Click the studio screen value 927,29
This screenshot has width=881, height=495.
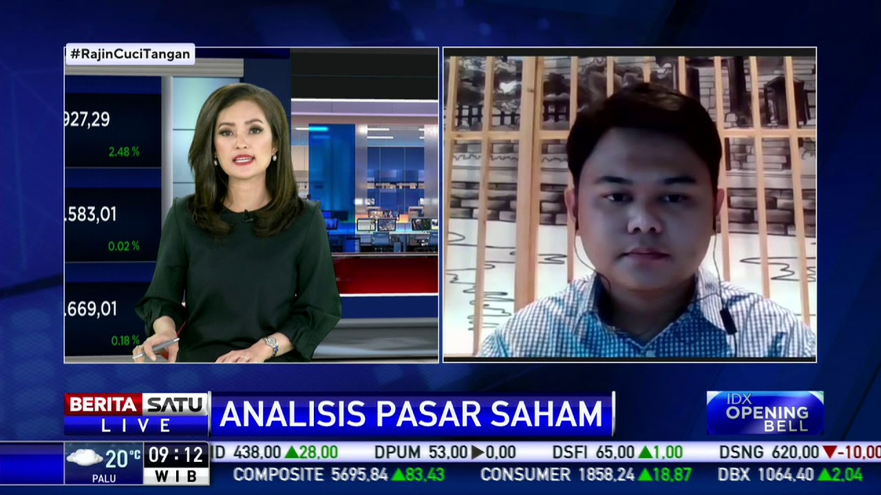87,120
